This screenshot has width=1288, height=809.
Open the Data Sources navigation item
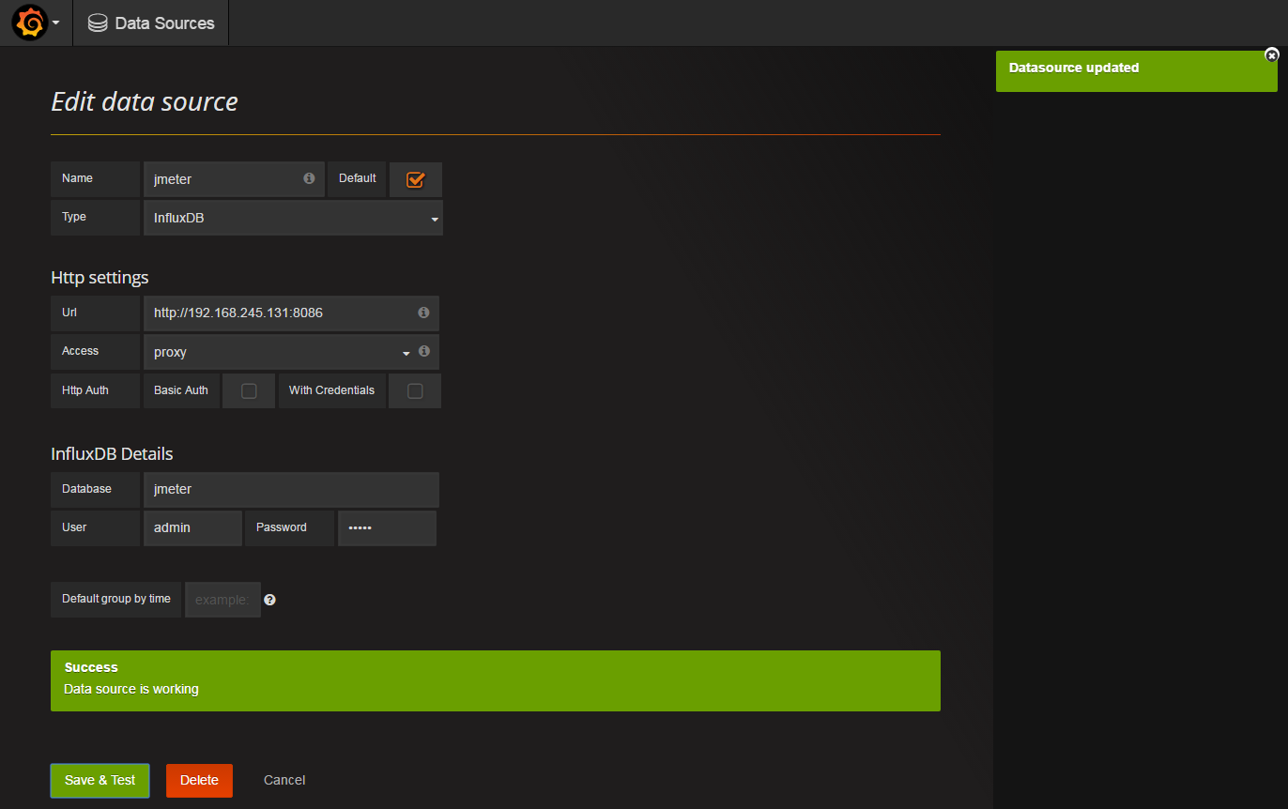pos(151,23)
